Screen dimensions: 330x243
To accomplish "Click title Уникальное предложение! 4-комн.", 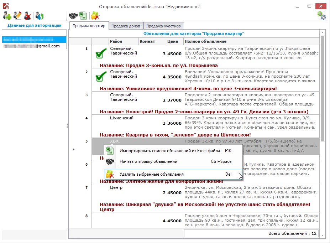I will pyautogui.click(x=188, y=89).
